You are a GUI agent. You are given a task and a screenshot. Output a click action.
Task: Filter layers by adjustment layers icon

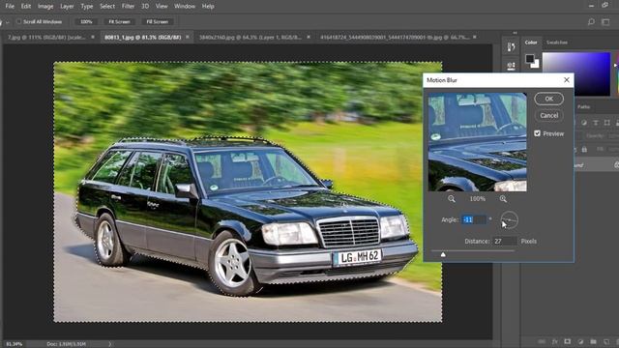[584, 123]
